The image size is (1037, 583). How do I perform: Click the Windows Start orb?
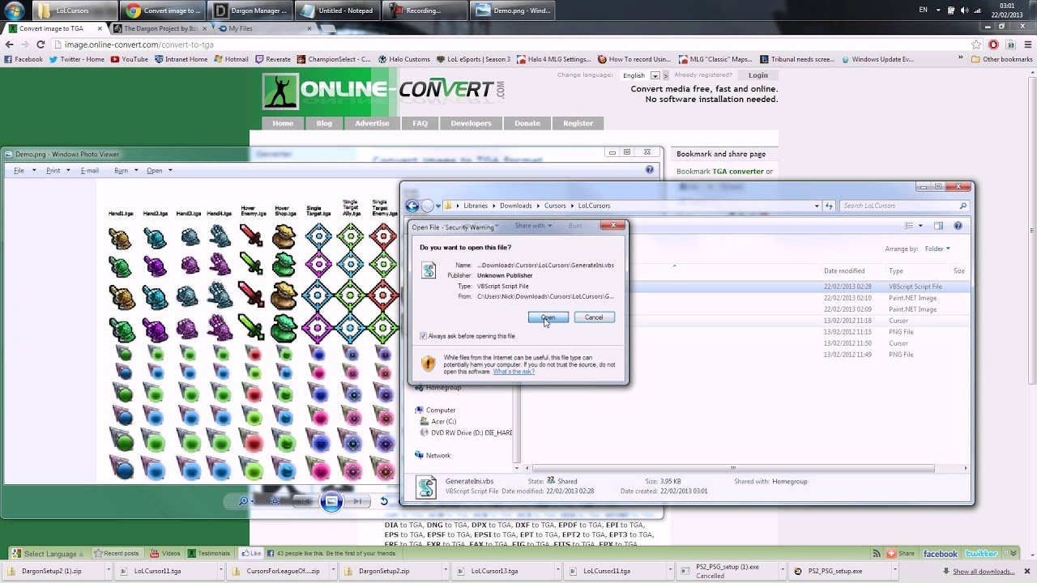[15, 11]
